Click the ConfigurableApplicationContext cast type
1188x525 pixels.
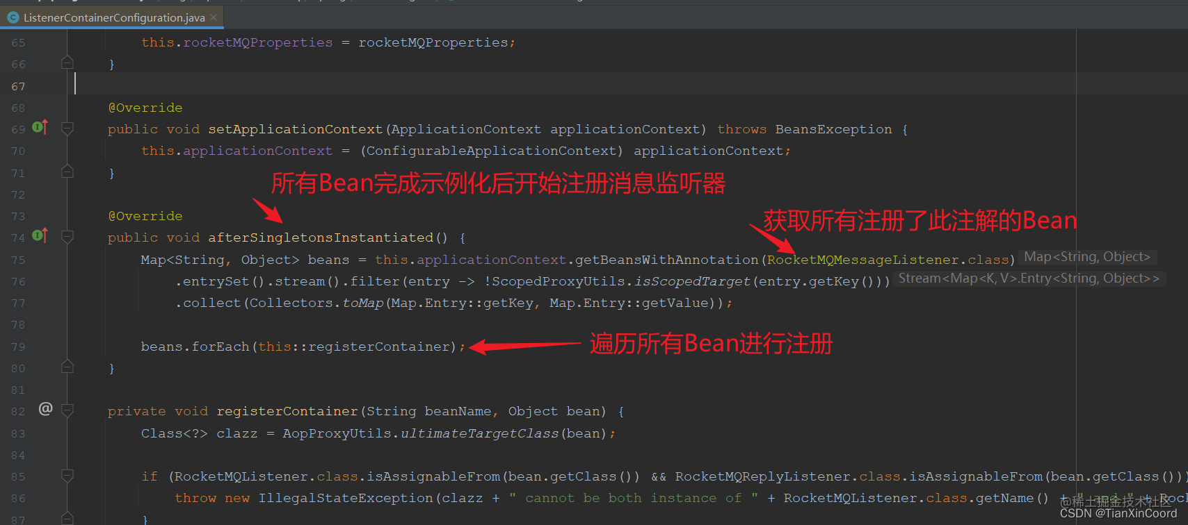pyautogui.click(x=491, y=151)
